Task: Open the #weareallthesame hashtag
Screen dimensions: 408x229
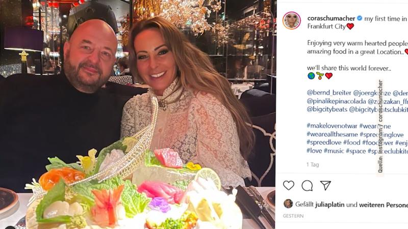Action: [x=333, y=134]
